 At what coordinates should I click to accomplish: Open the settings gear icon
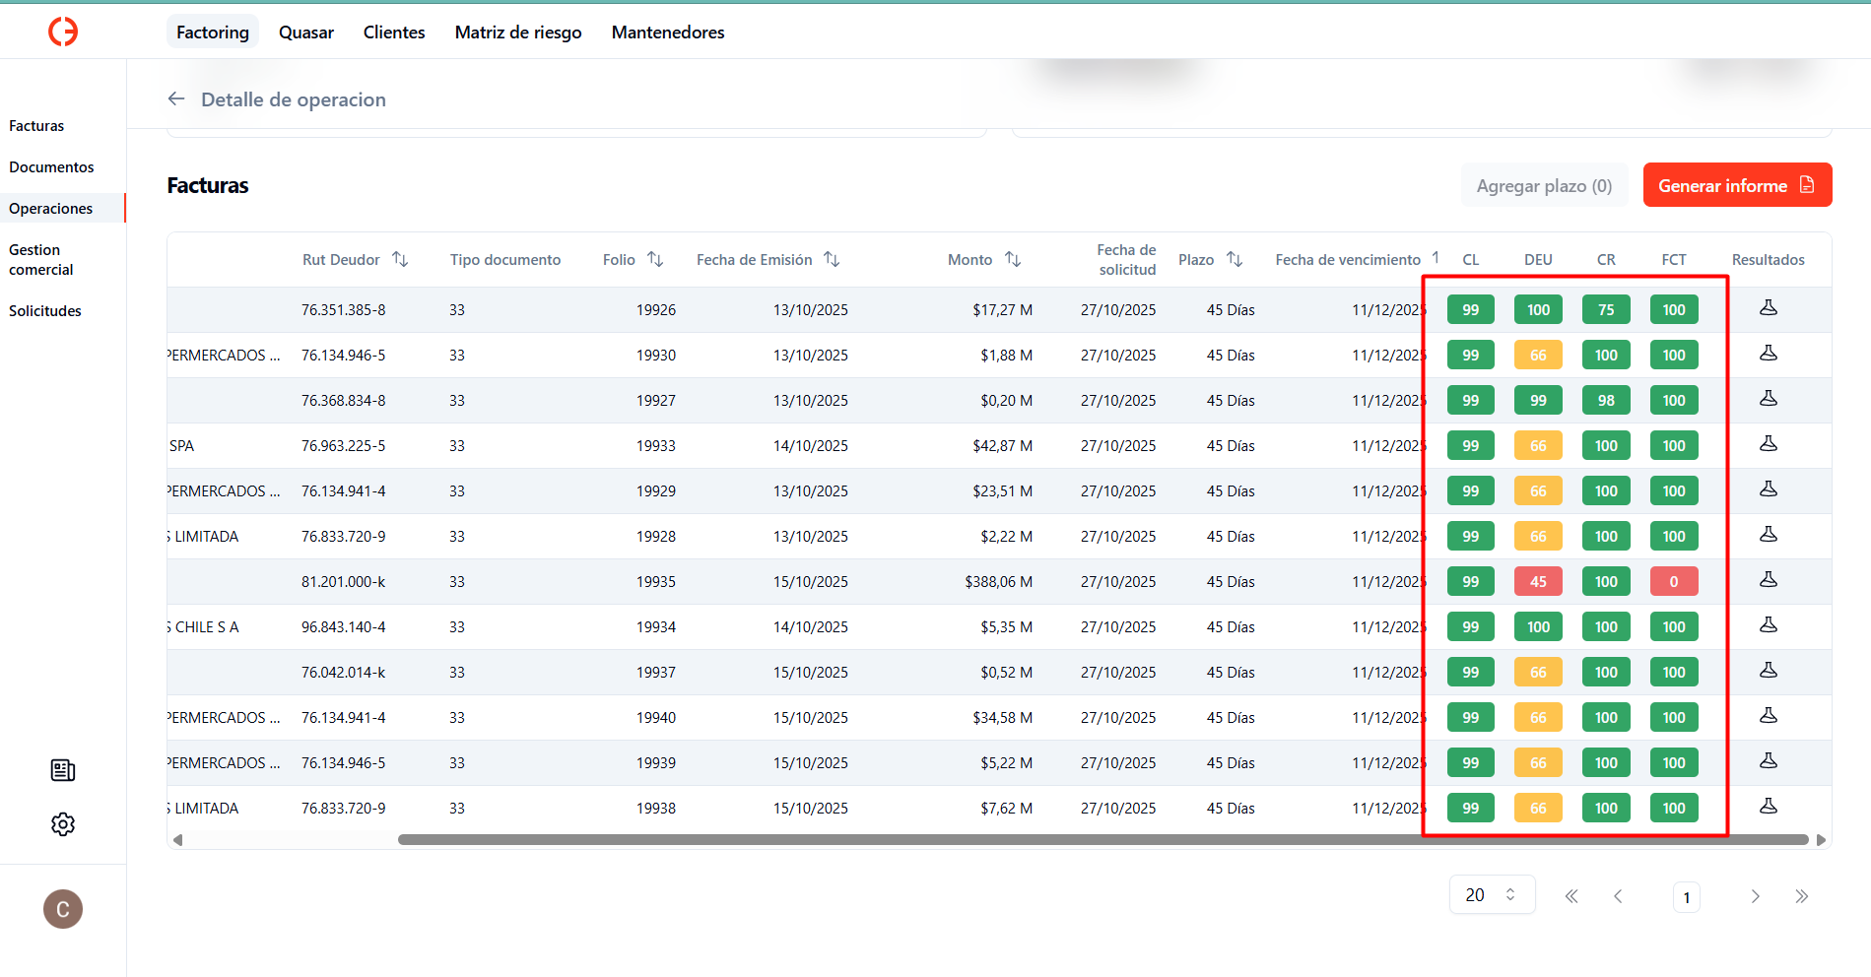[63, 824]
